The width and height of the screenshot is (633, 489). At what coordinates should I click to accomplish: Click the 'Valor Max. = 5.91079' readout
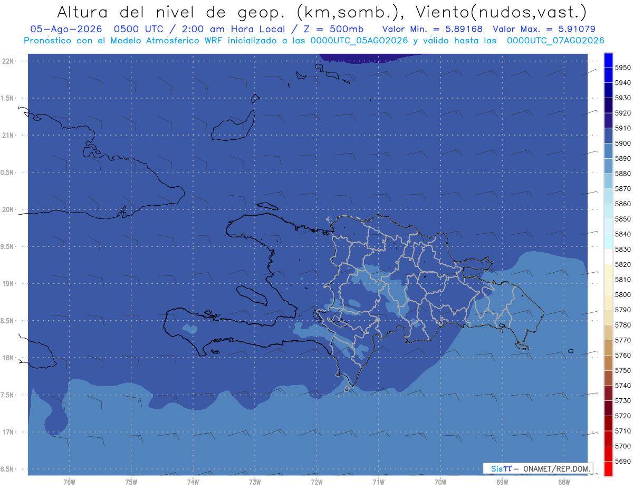(x=544, y=30)
